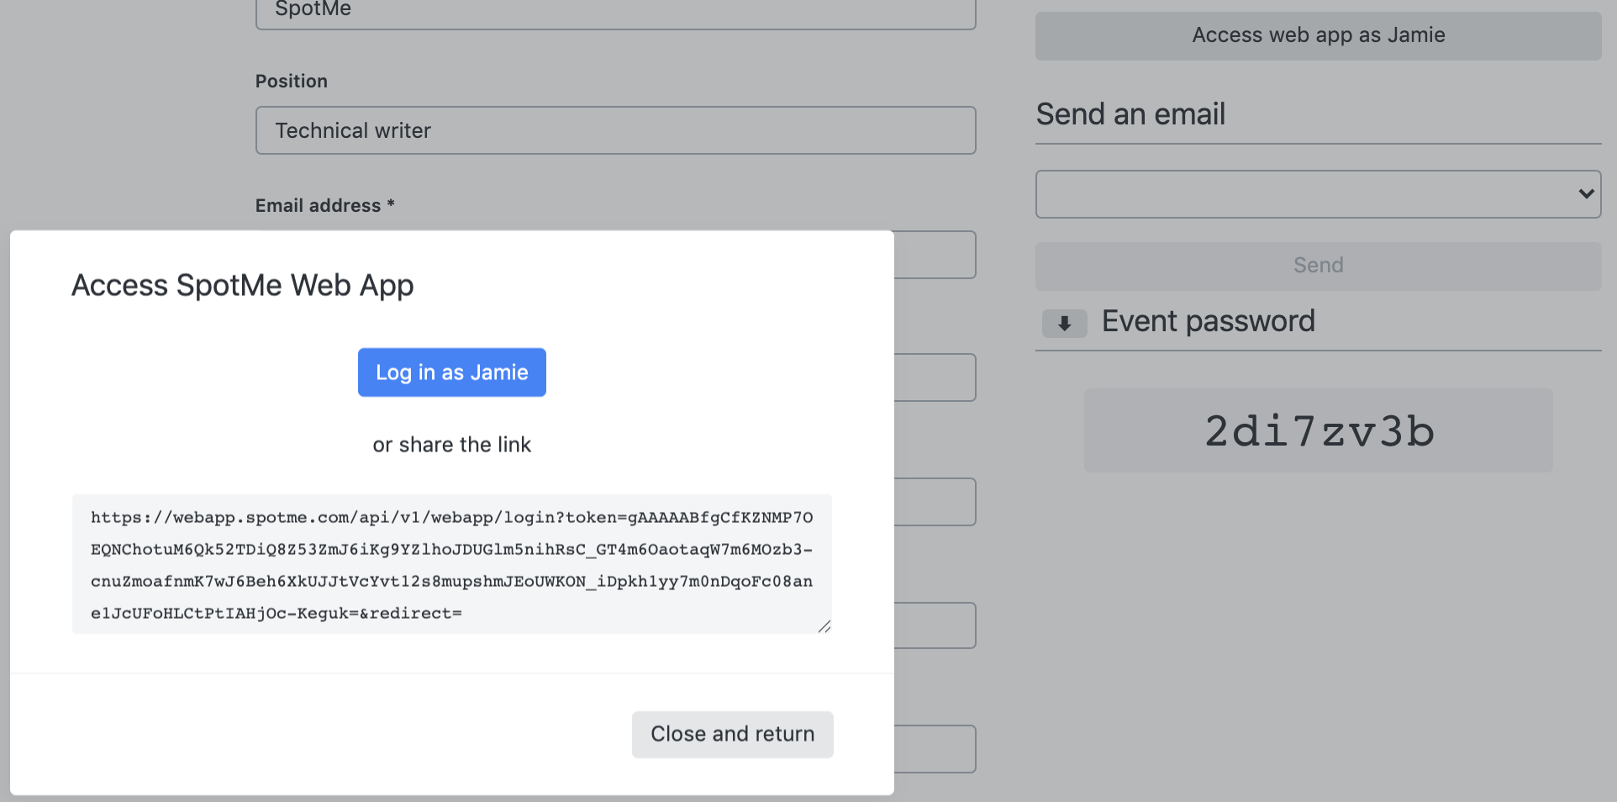Viewport: 1617px width, 802px height.
Task: Click Access web app as Jamie button
Action: pyautogui.click(x=1319, y=35)
